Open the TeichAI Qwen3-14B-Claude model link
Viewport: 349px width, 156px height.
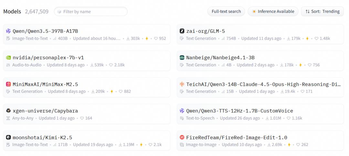[263, 84]
